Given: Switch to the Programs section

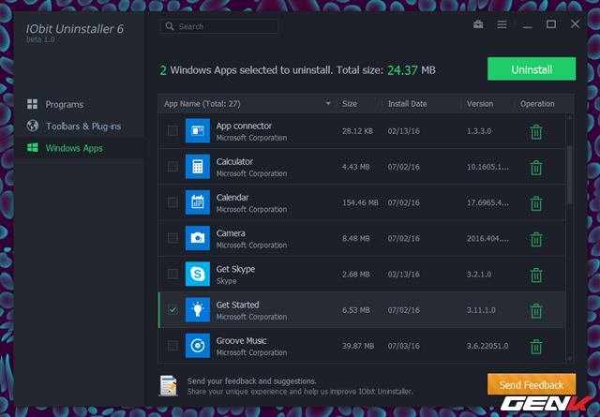Looking at the screenshot, I should [64, 104].
